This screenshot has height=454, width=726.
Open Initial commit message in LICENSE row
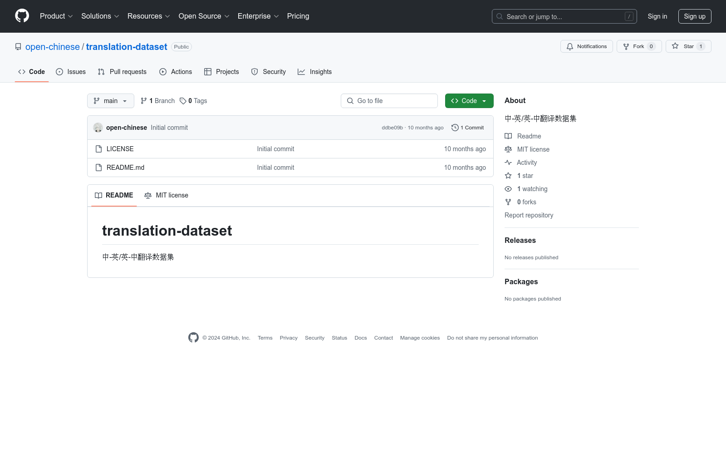pyautogui.click(x=275, y=149)
